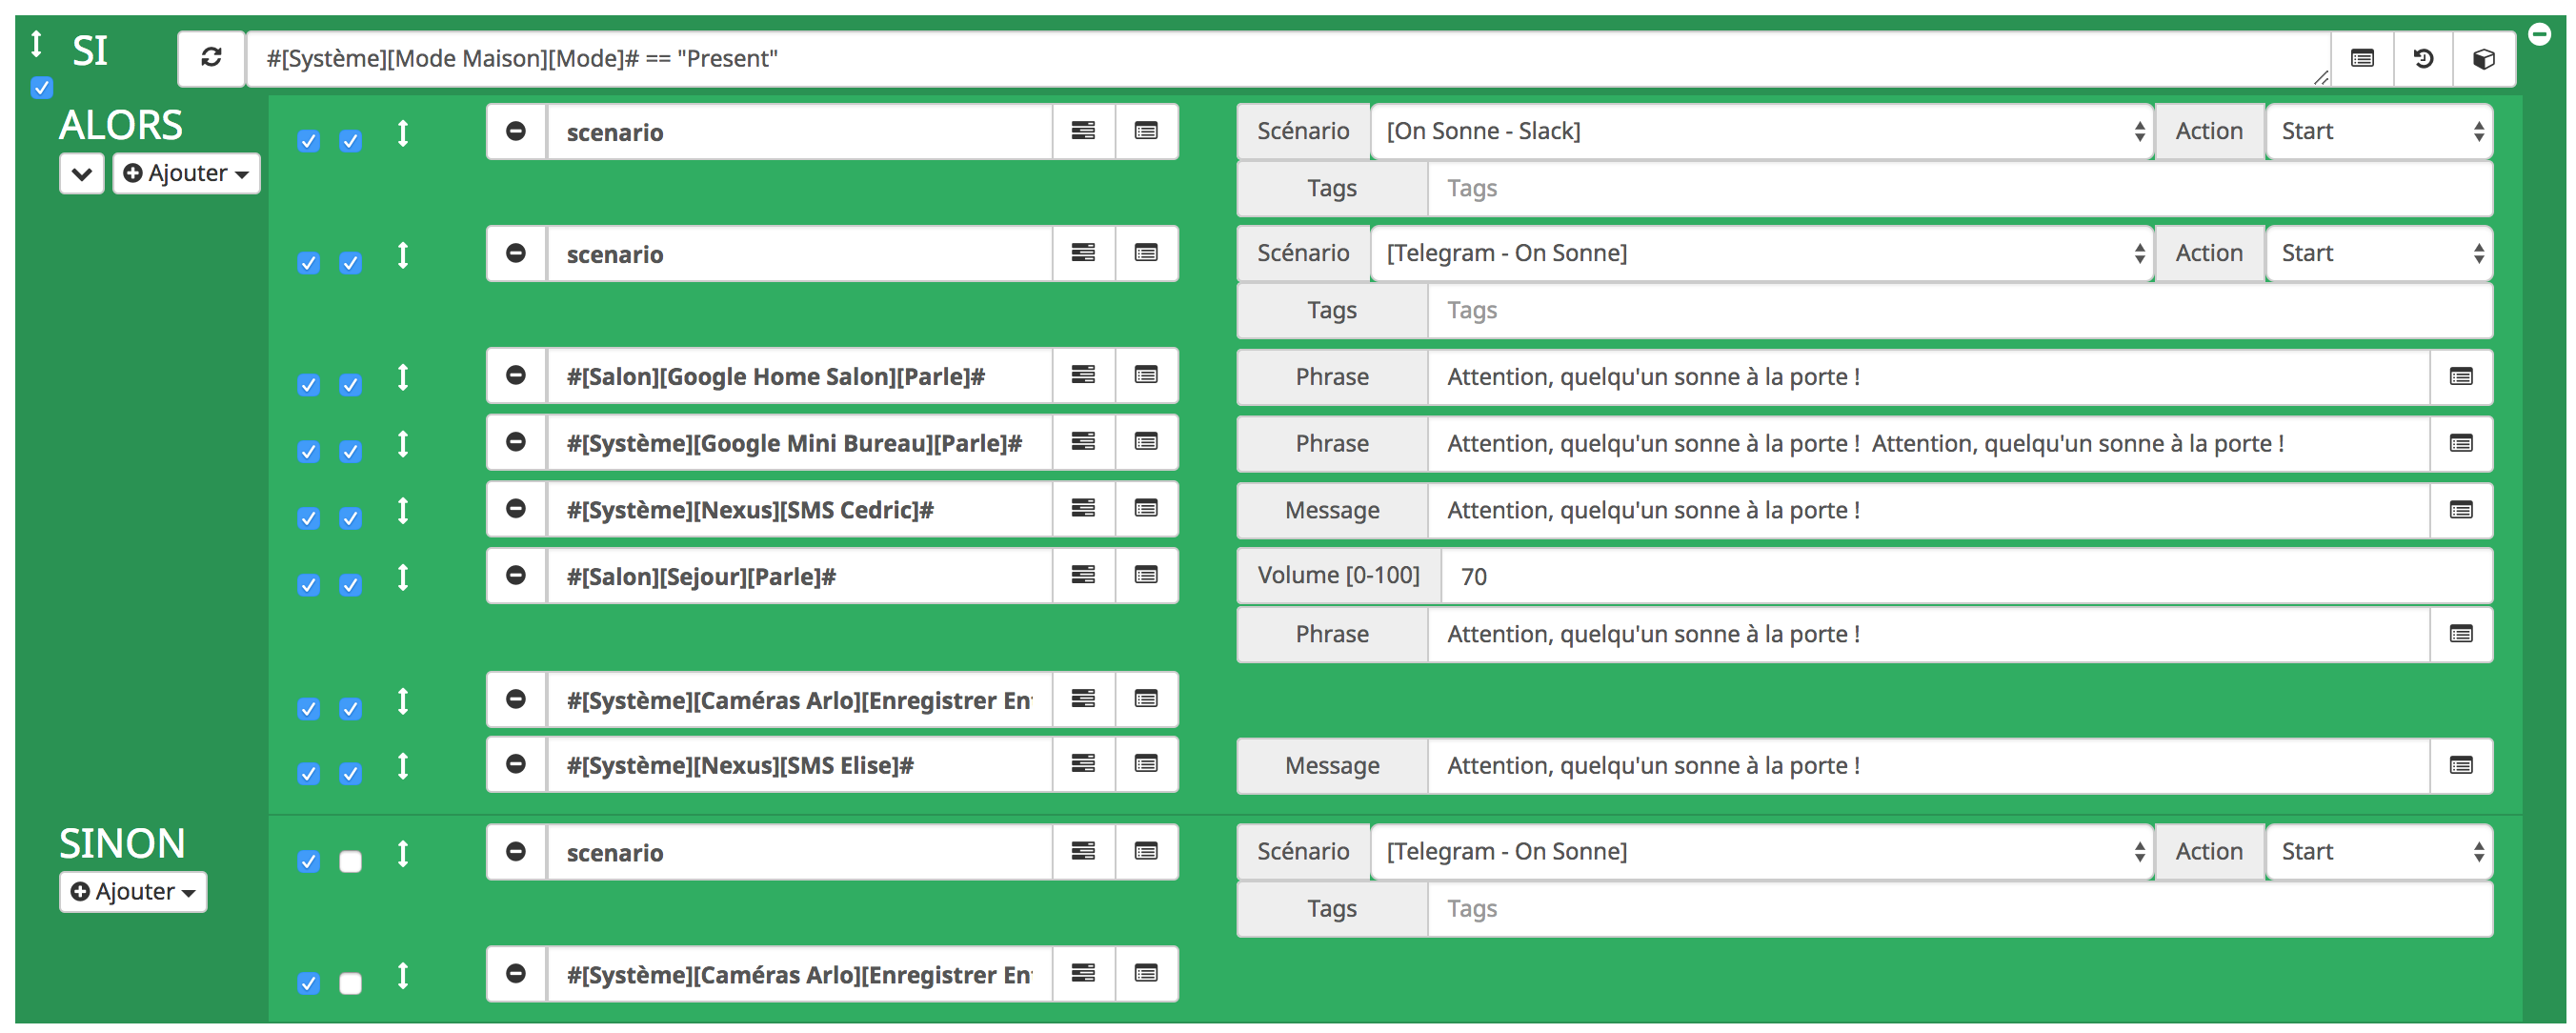The image size is (2576, 1033).
Task: Click Tags field of Slack scenario
Action: click(x=1960, y=189)
